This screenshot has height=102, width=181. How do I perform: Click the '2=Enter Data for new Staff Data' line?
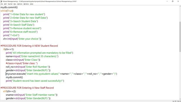(x=25, y=18)
